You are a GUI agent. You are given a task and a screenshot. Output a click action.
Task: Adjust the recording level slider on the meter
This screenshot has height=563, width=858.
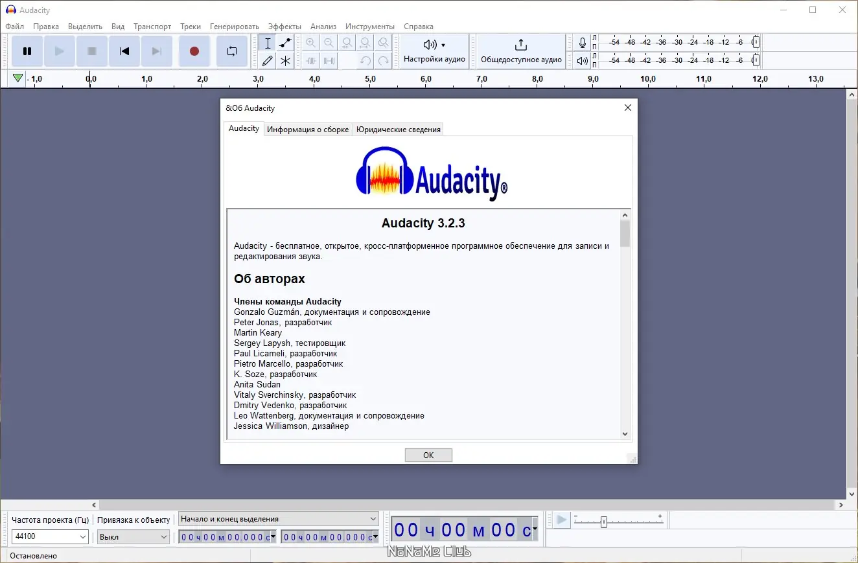coord(756,43)
